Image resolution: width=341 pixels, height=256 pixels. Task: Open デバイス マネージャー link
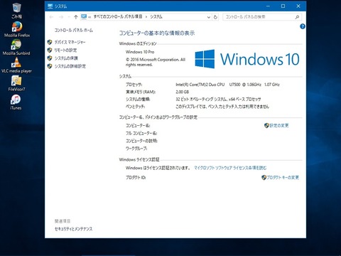point(70,42)
